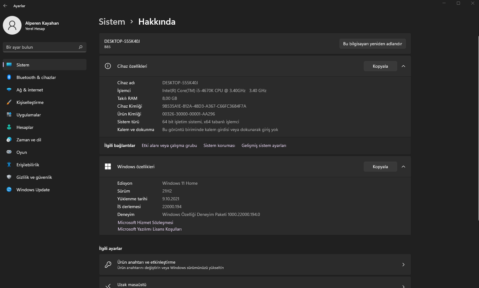Viewport: 479px width, 288px height.
Task: Open Zaman ve dil globe icon
Action: click(9, 140)
